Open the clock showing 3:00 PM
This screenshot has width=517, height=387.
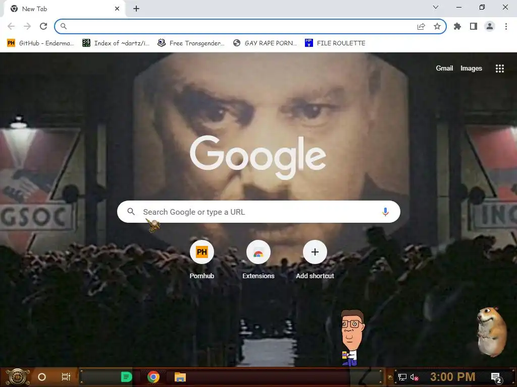coord(453,377)
